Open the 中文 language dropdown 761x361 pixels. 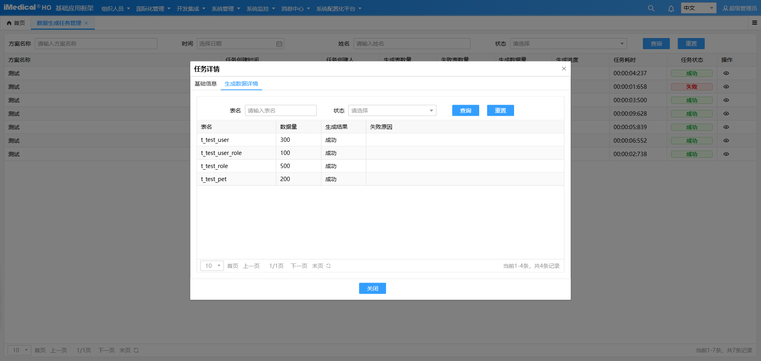point(698,8)
